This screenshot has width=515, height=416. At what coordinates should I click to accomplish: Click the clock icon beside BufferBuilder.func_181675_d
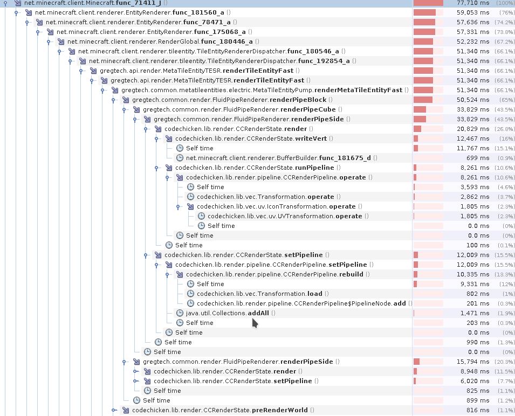(180, 158)
